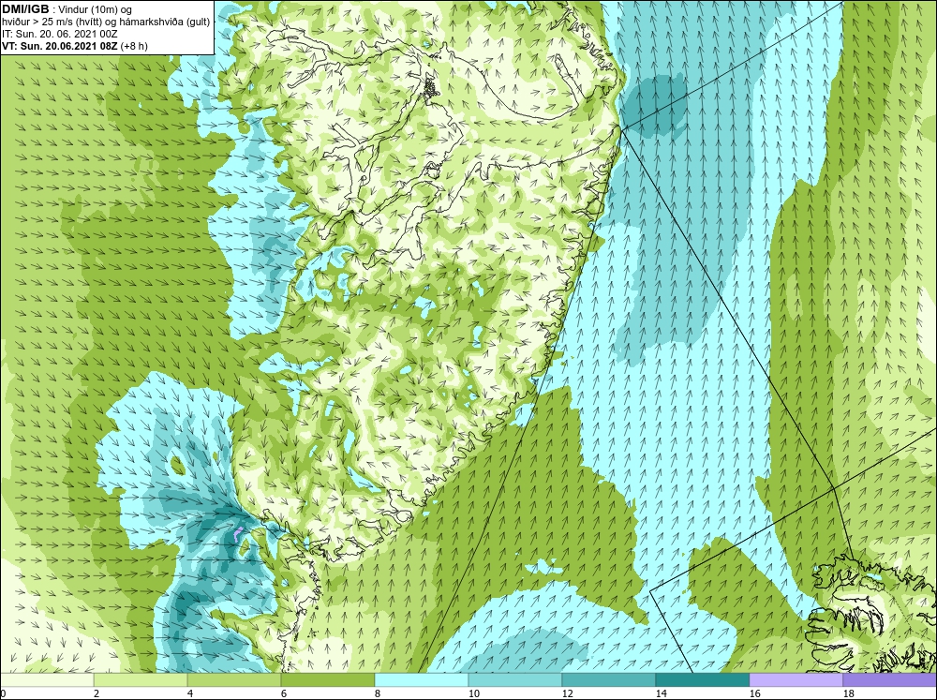Click the scale label '8'

coord(378,693)
